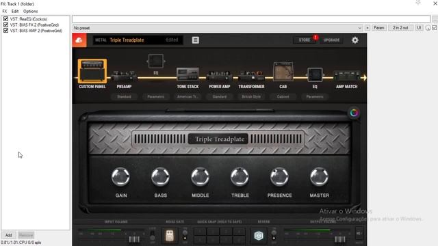Click the Triple Treadplate preset name field
This screenshot has width=438, height=246.
coord(138,40)
